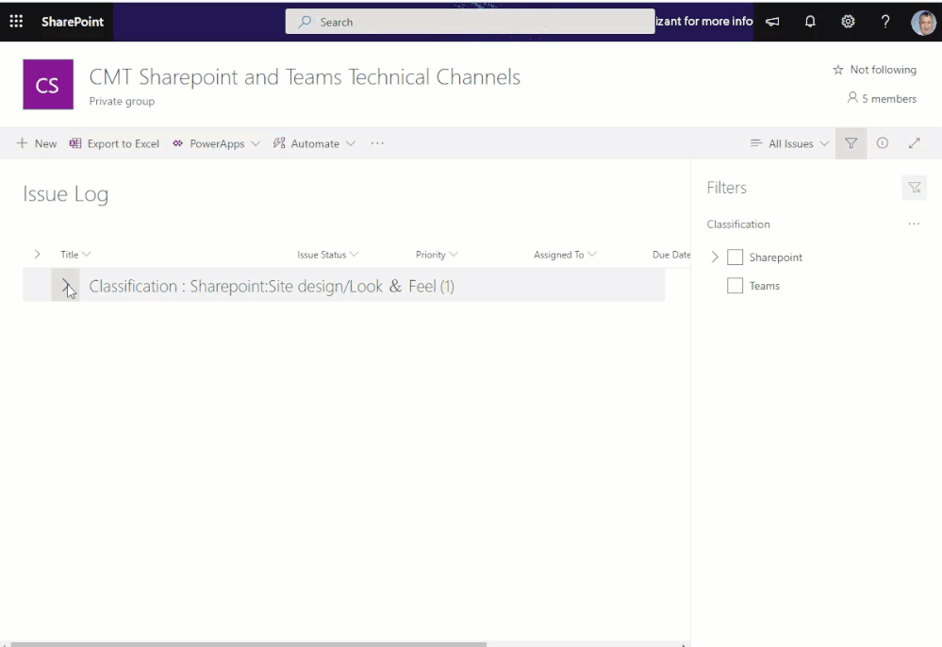Image resolution: width=942 pixels, height=647 pixels.
Task: Click into the Search box
Action: coord(470,22)
